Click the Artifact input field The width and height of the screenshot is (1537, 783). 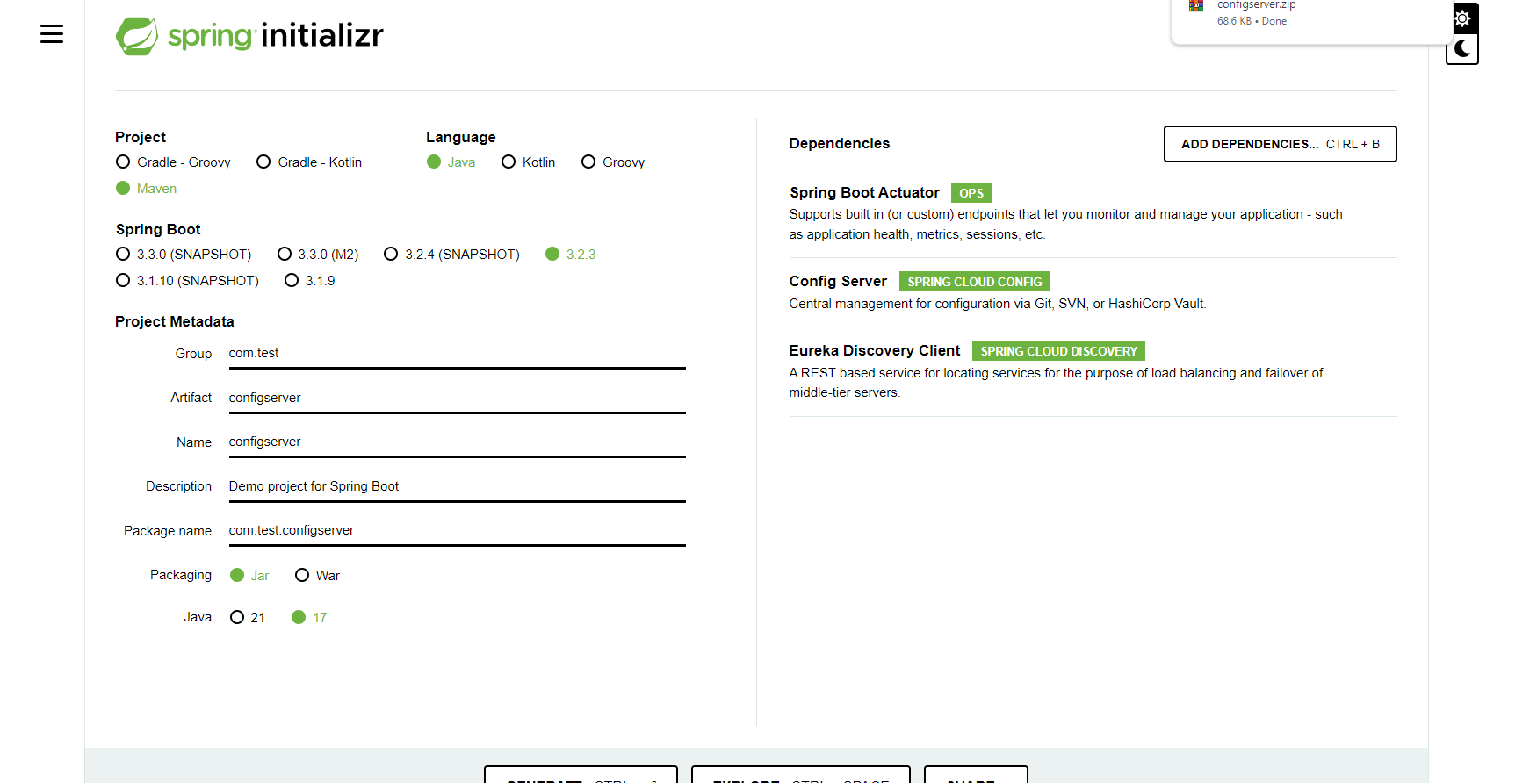457,399
